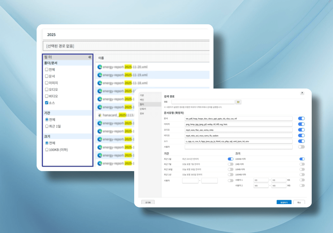Click the hanacard_2025 file icon

coord(100,115)
